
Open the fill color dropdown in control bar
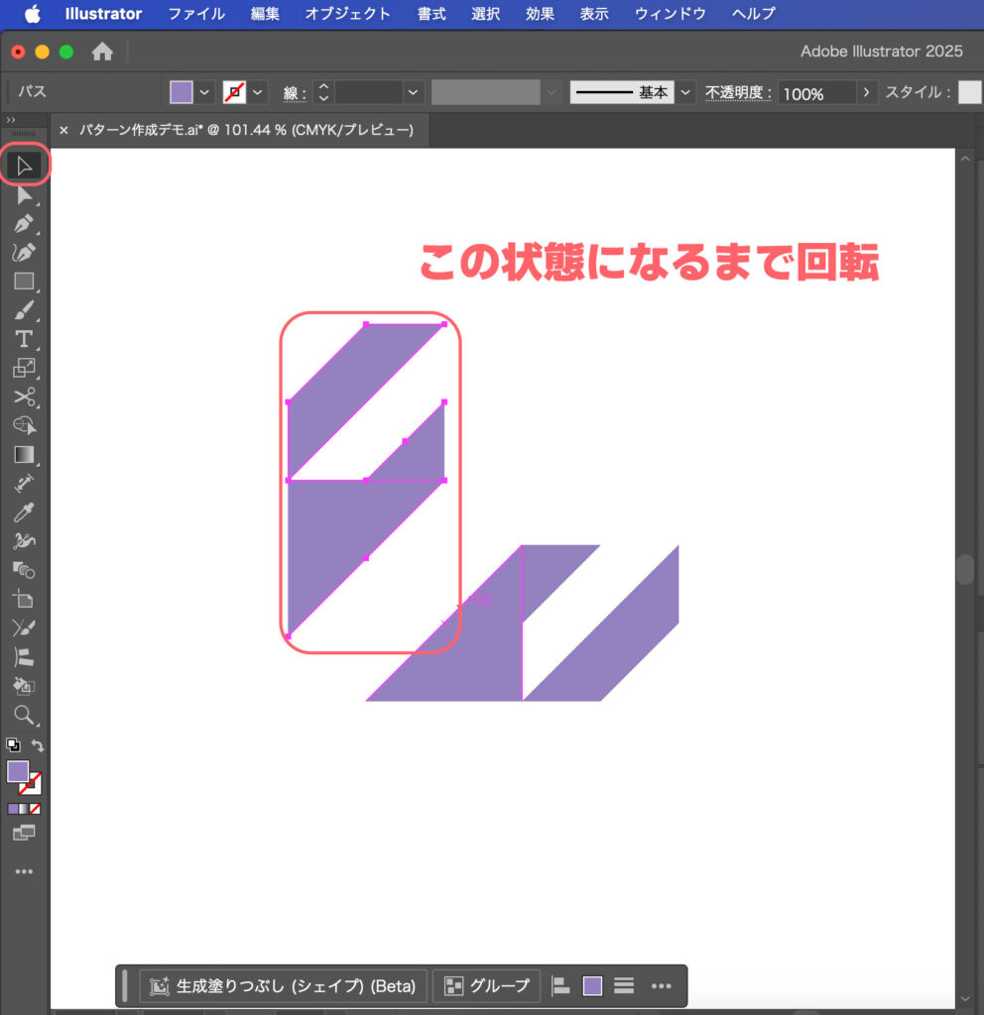205,92
